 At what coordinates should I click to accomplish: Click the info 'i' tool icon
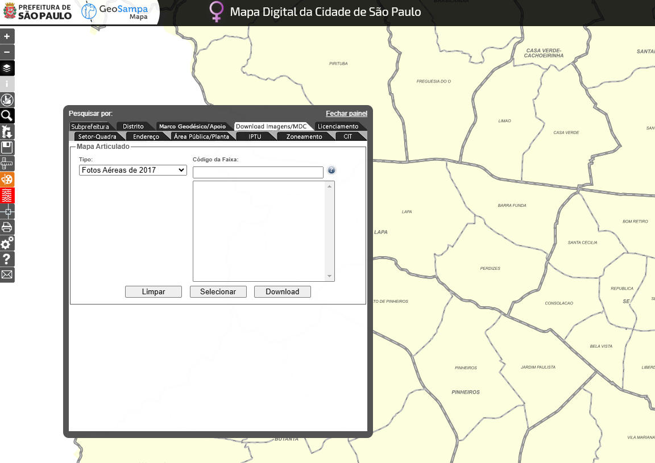[7, 84]
